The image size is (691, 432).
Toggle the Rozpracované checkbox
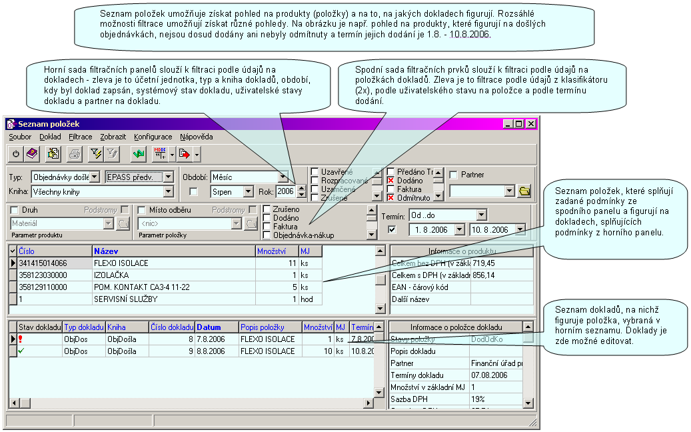[315, 180]
